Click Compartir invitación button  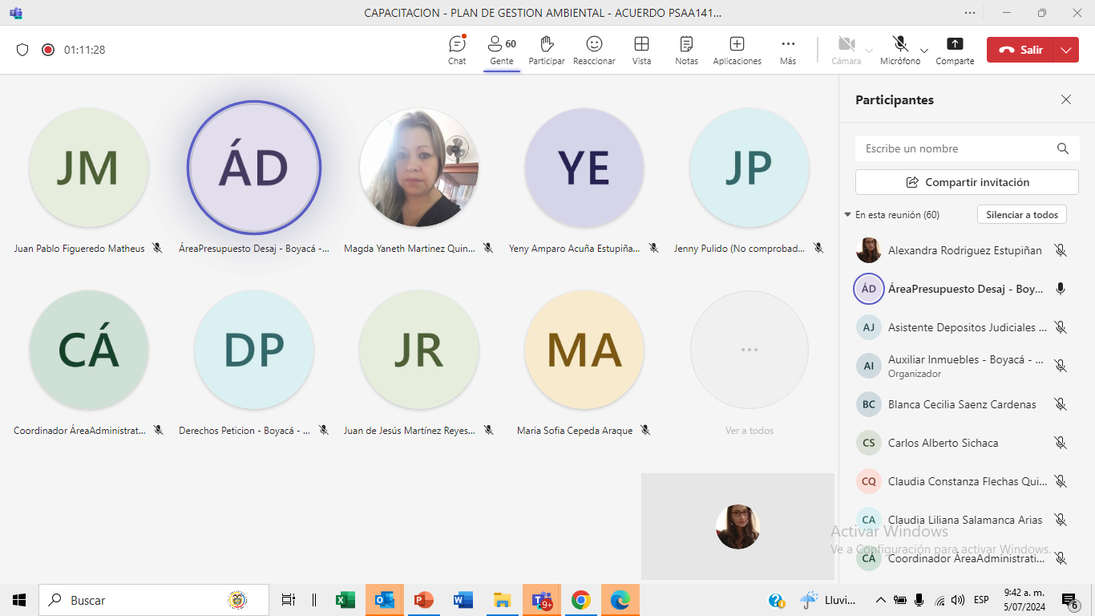point(967,182)
